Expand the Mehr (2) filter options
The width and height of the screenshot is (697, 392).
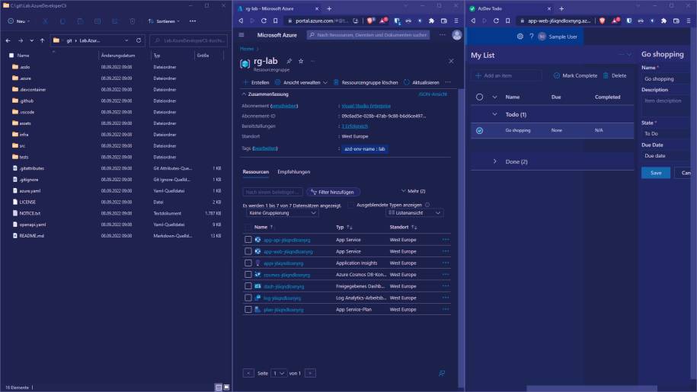[x=413, y=191]
